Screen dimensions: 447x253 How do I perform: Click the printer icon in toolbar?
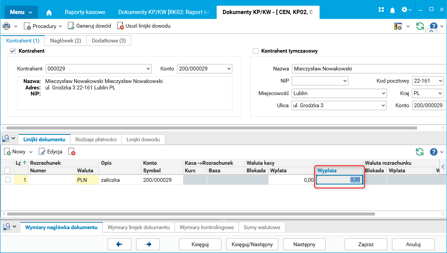click(x=6, y=26)
